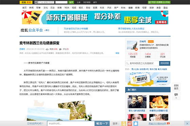Click the orange Lv4 level badge
The width and height of the screenshot is (190, 126).
pyautogui.click(x=151, y=42)
